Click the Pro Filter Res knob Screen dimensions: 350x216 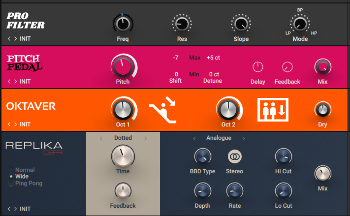(x=182, y=24)
